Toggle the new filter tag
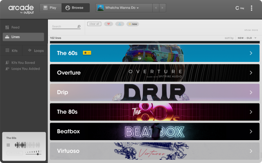Image resolution: width=262 pixels, height=163 pixels. 133,24
